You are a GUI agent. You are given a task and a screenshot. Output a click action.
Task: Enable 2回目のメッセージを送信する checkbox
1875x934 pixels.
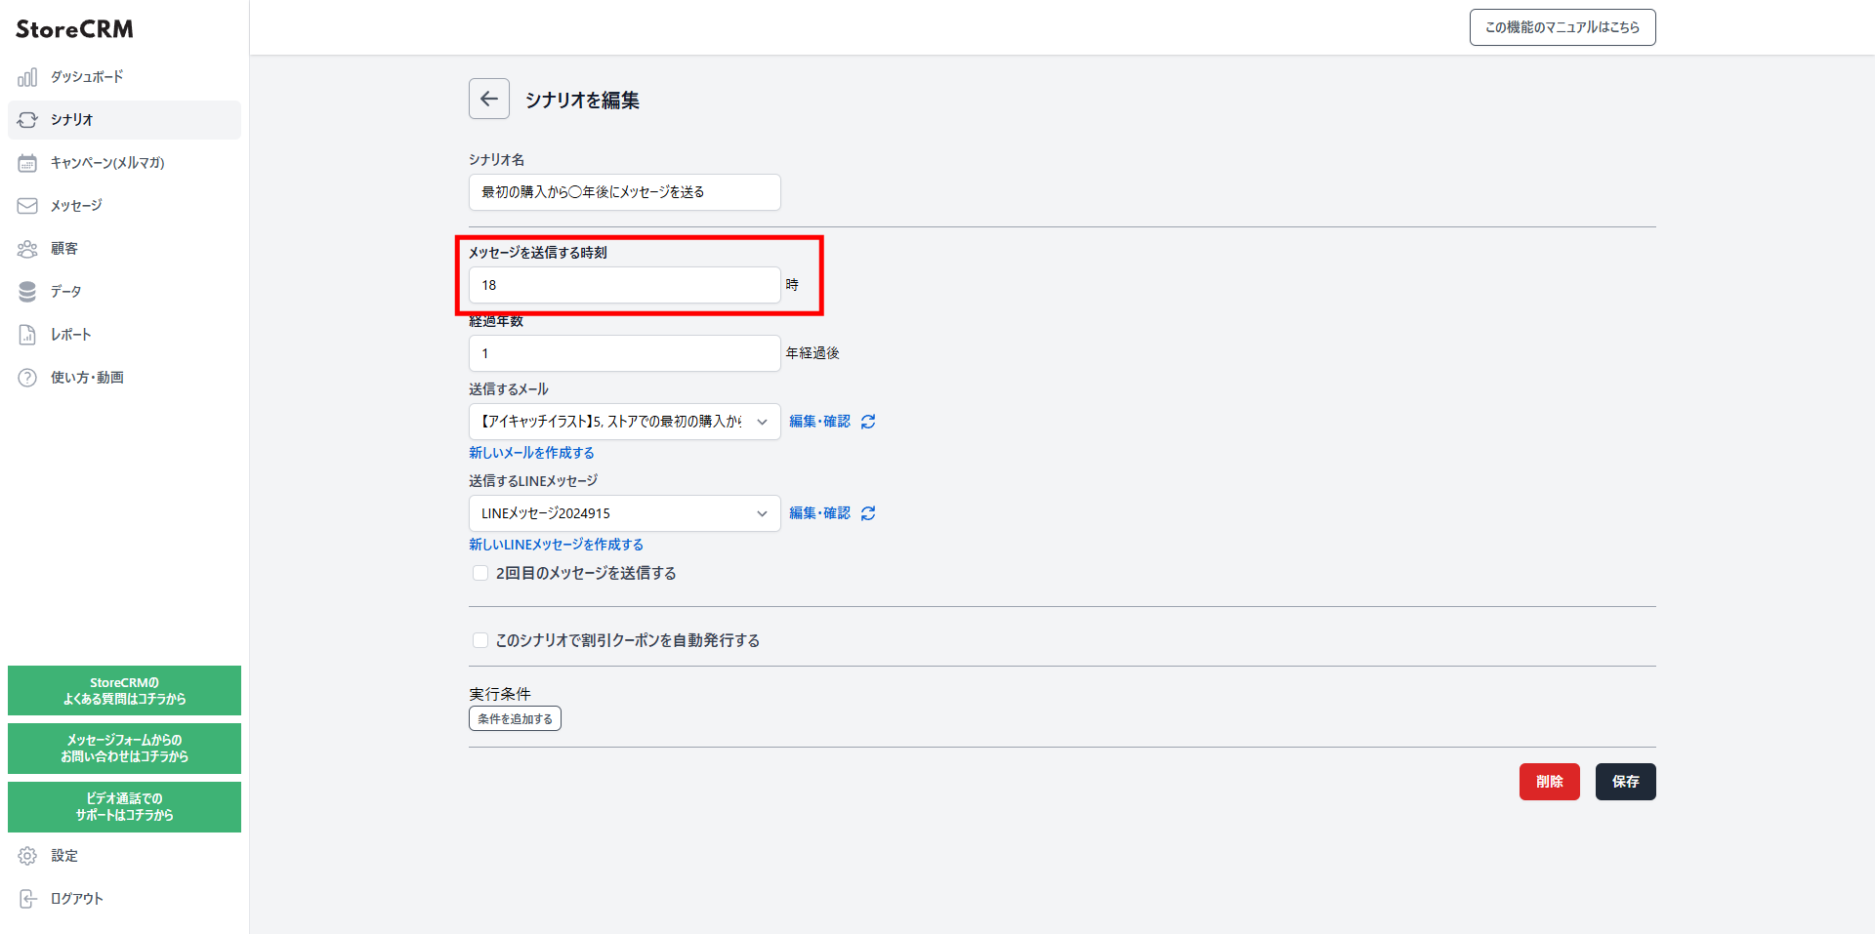[x=480, y=573]
